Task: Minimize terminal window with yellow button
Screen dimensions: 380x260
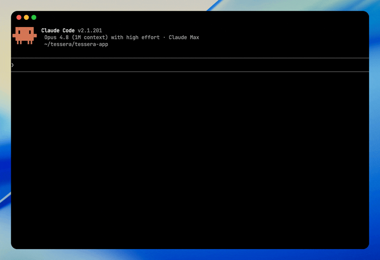Action: pos(27,17)
